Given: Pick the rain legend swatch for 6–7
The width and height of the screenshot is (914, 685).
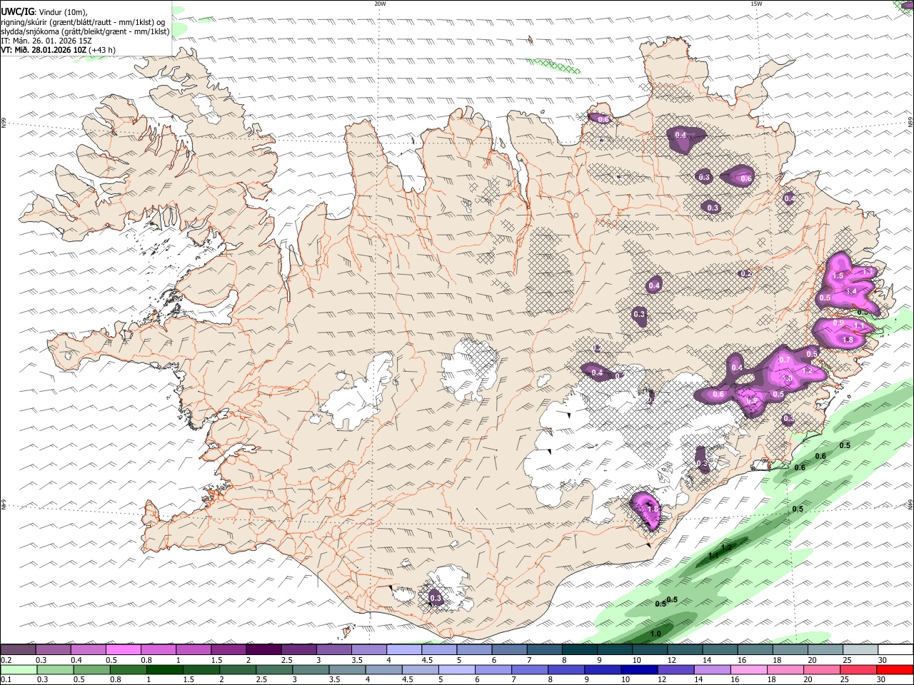Looking at the screenshot, I should pyautogui.click(x=493, y=669).
